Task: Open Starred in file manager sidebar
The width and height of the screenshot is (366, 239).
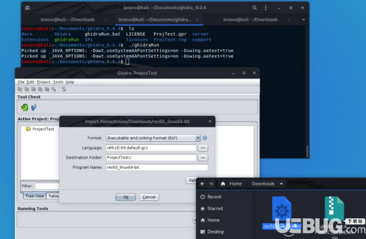Action: [x=212, y=209]
